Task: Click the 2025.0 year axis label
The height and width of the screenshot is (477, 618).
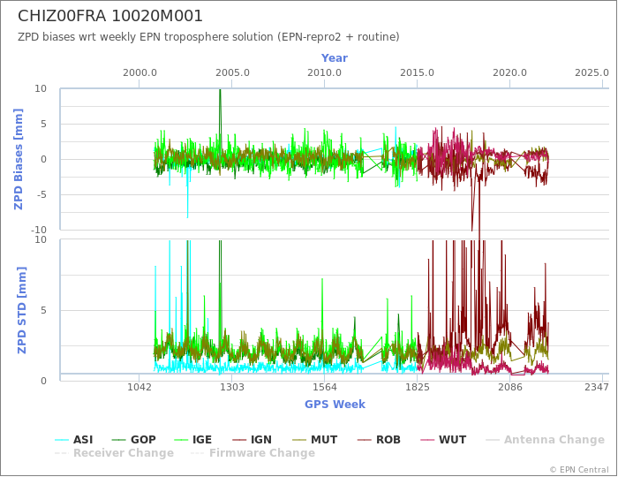Action: tap(592, 73)
